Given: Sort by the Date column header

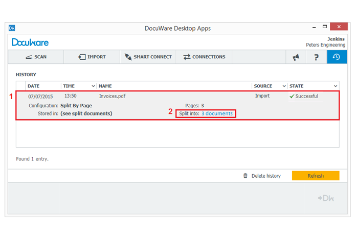Looking at the screenshot, I should coord(33,86).
